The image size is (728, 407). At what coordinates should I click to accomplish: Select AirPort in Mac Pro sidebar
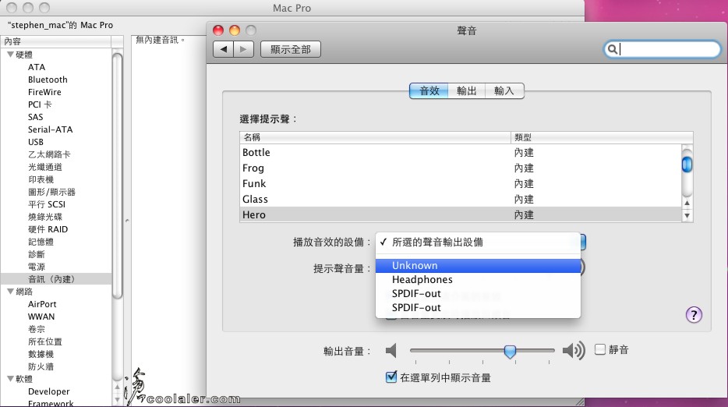click(x=42, y=304)
